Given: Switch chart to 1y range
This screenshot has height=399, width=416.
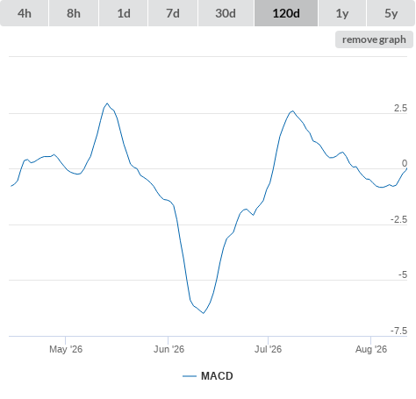Looking at the screenshot, I should coord(342,13).
